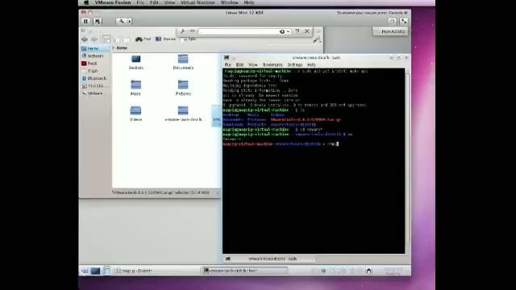516x290 pixels.
Task: Select the Documents folder icon
Action: (183, 62)
